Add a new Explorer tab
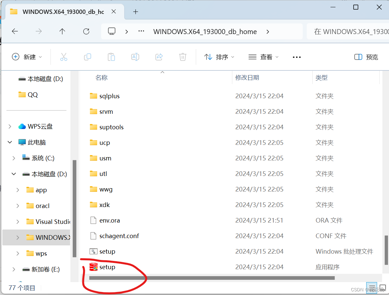 136,12
